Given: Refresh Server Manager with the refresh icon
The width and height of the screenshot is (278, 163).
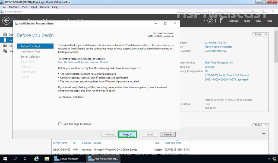Looking at the screenshot, I should click(210, 21).
